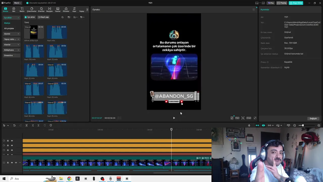Toggle the Tam quality preview button
Image resolution: width=323 pixels, height=182 pixels.
point(237,118)
